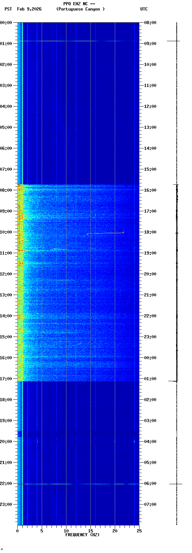The height and width of the screenshot is (553, 192).
Task: Click the PST '22:00' time label
Action: click(x=6, y=484)
